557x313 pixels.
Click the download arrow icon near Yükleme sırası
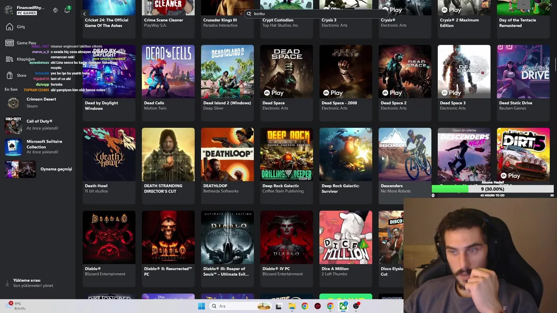pyautogui.click(x=7, y=283)
